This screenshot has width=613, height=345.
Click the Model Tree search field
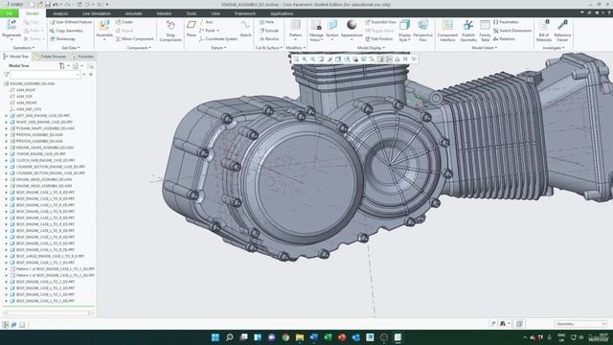pyautogui.click(x=45, y=75)
